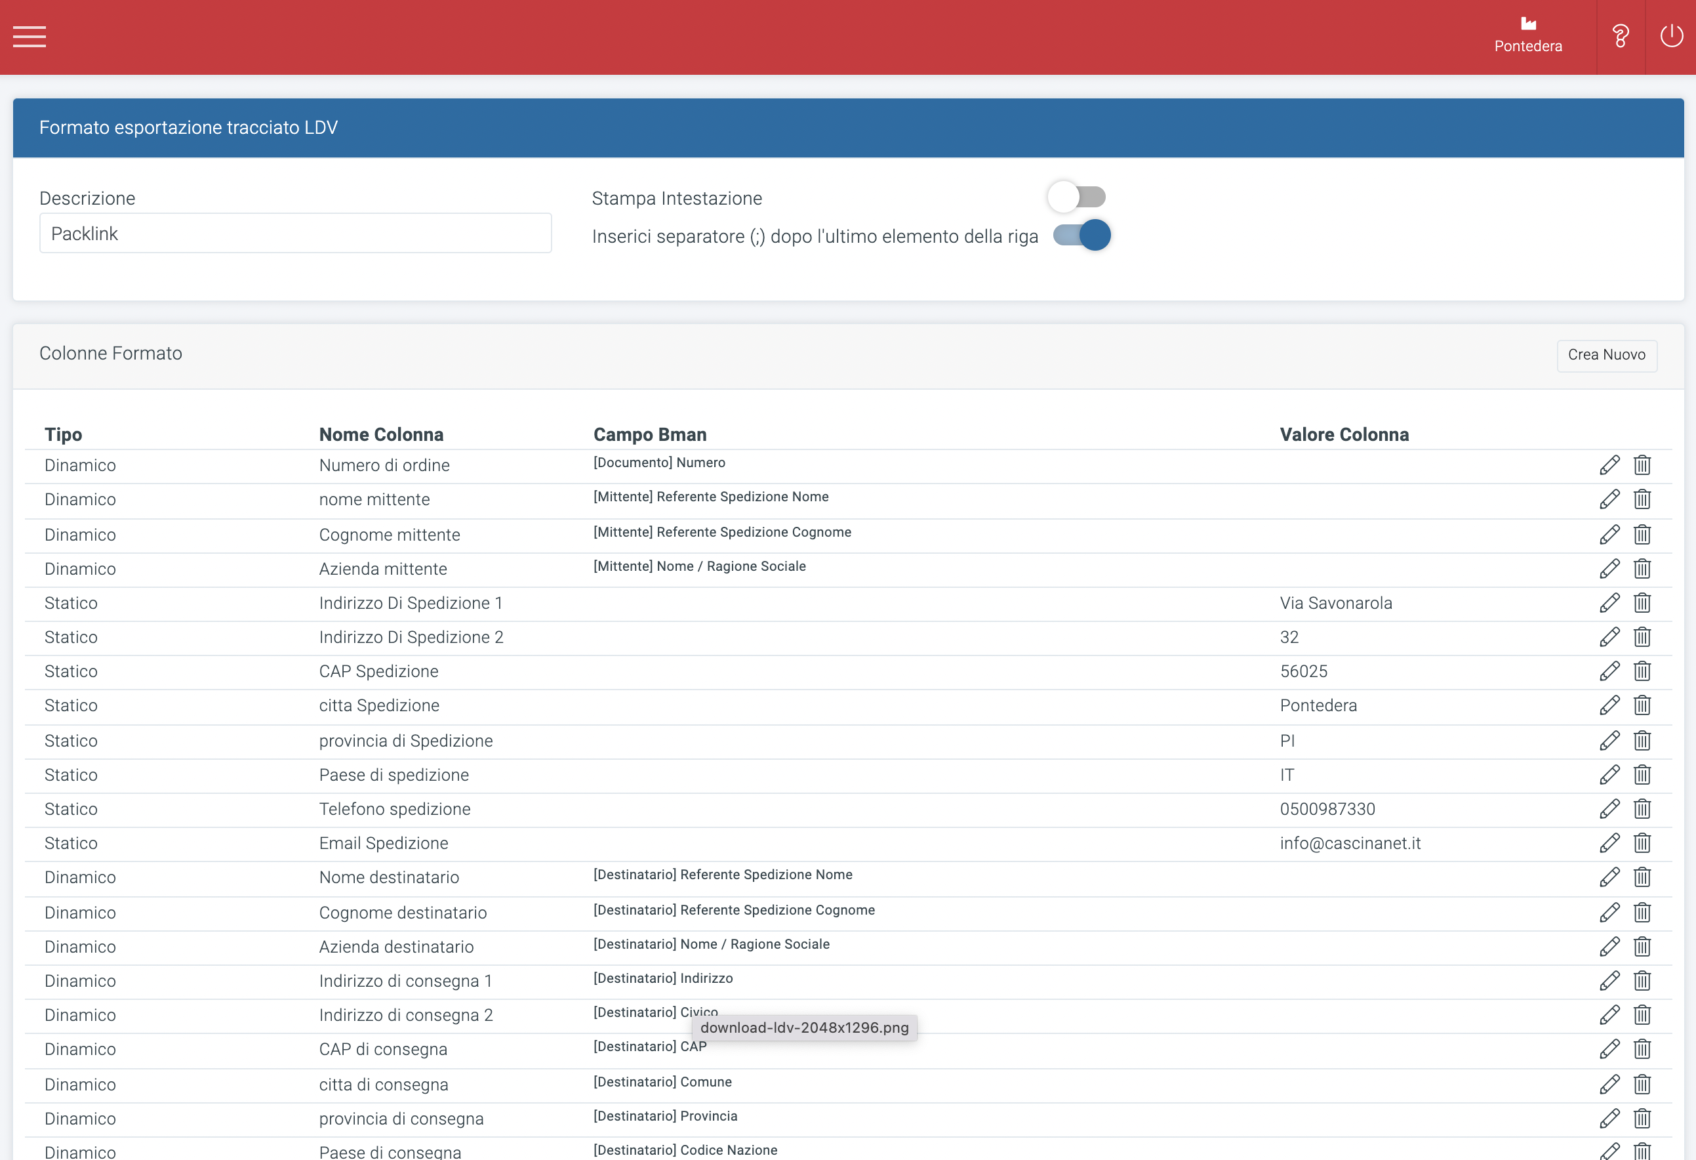Delete the Indirizzo di consegna 1 row
Viewport: 1696px width, 1160px height.
coord(1642,981)
